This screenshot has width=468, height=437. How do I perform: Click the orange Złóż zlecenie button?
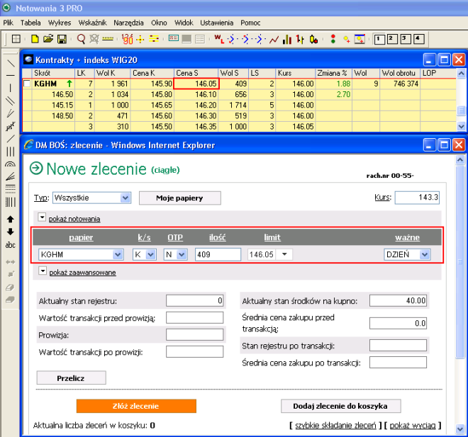136,406
